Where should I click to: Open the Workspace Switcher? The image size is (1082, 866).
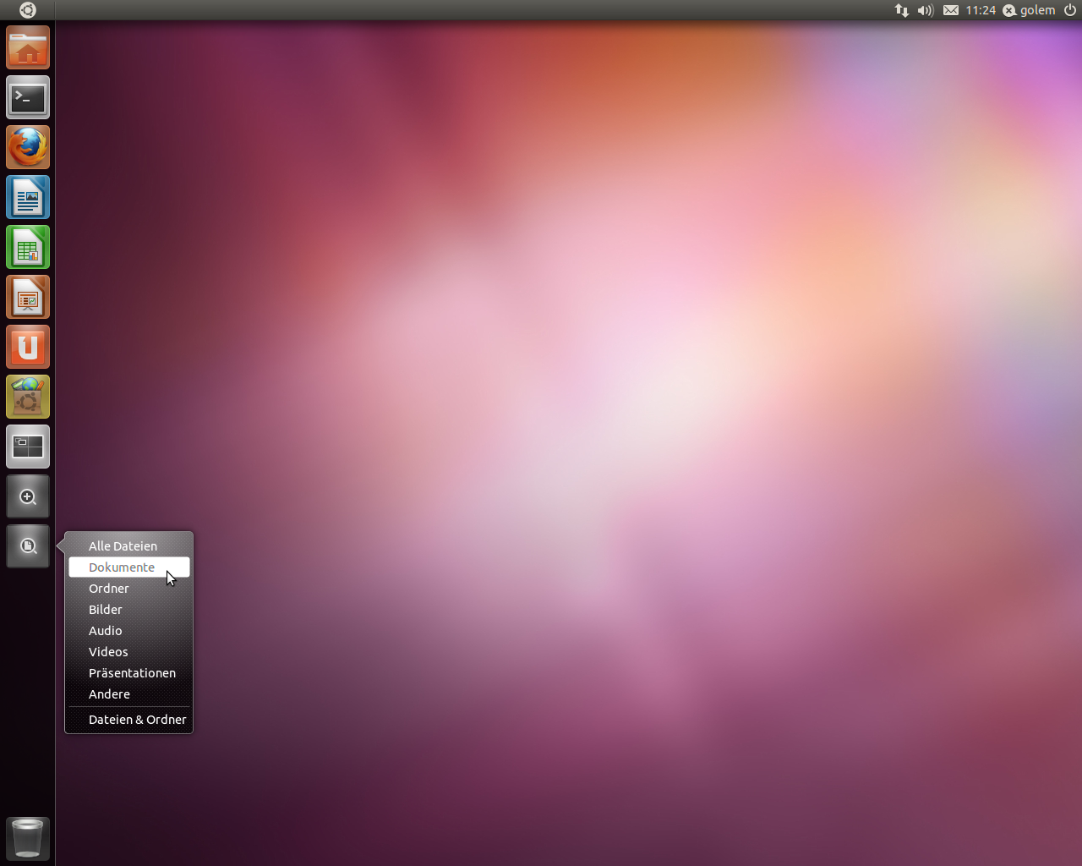(x=28, y=447)
